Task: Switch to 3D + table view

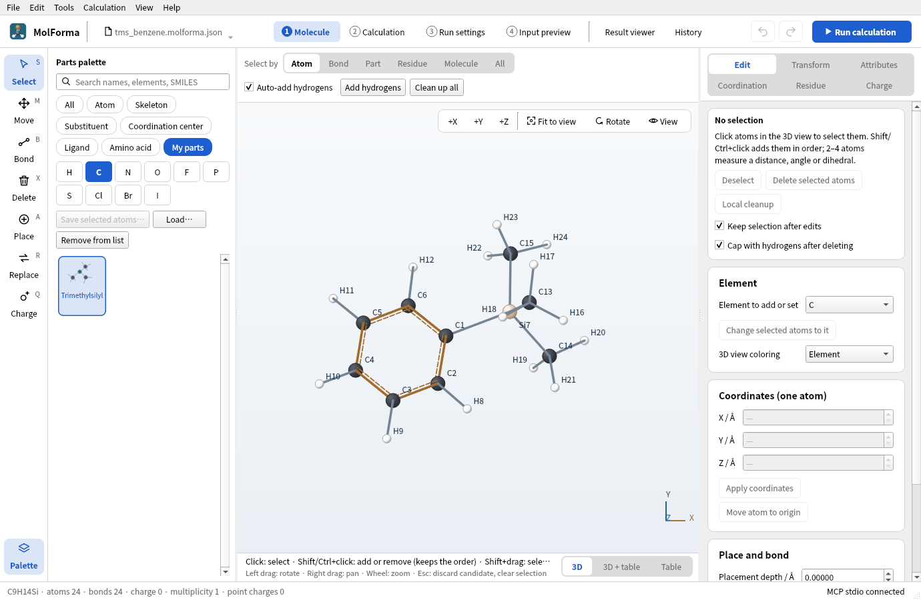Action: pyautogui.click(x=621, y=567)
